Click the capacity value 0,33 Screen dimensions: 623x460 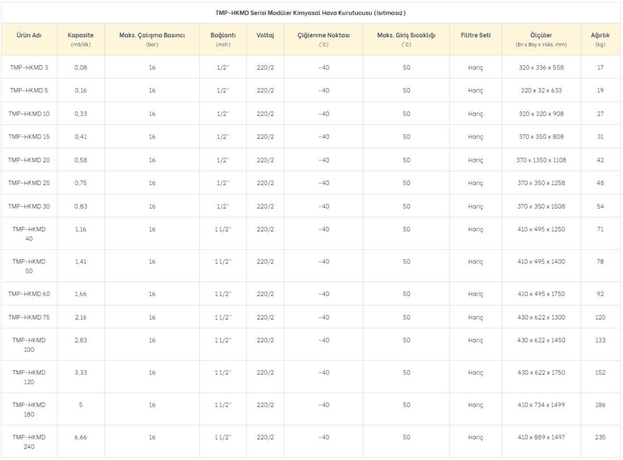tap(80, 114)
